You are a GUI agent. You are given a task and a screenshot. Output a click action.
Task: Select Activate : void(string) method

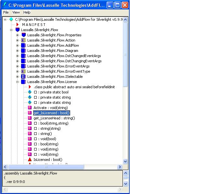tap(51, 108)
